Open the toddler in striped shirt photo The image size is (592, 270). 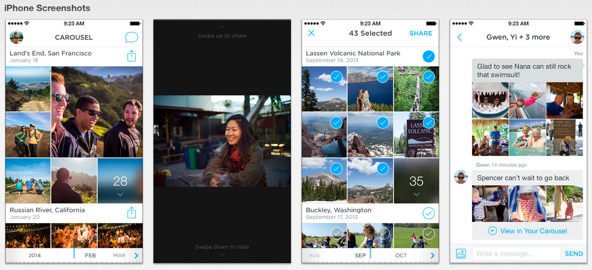click(490, 204)
